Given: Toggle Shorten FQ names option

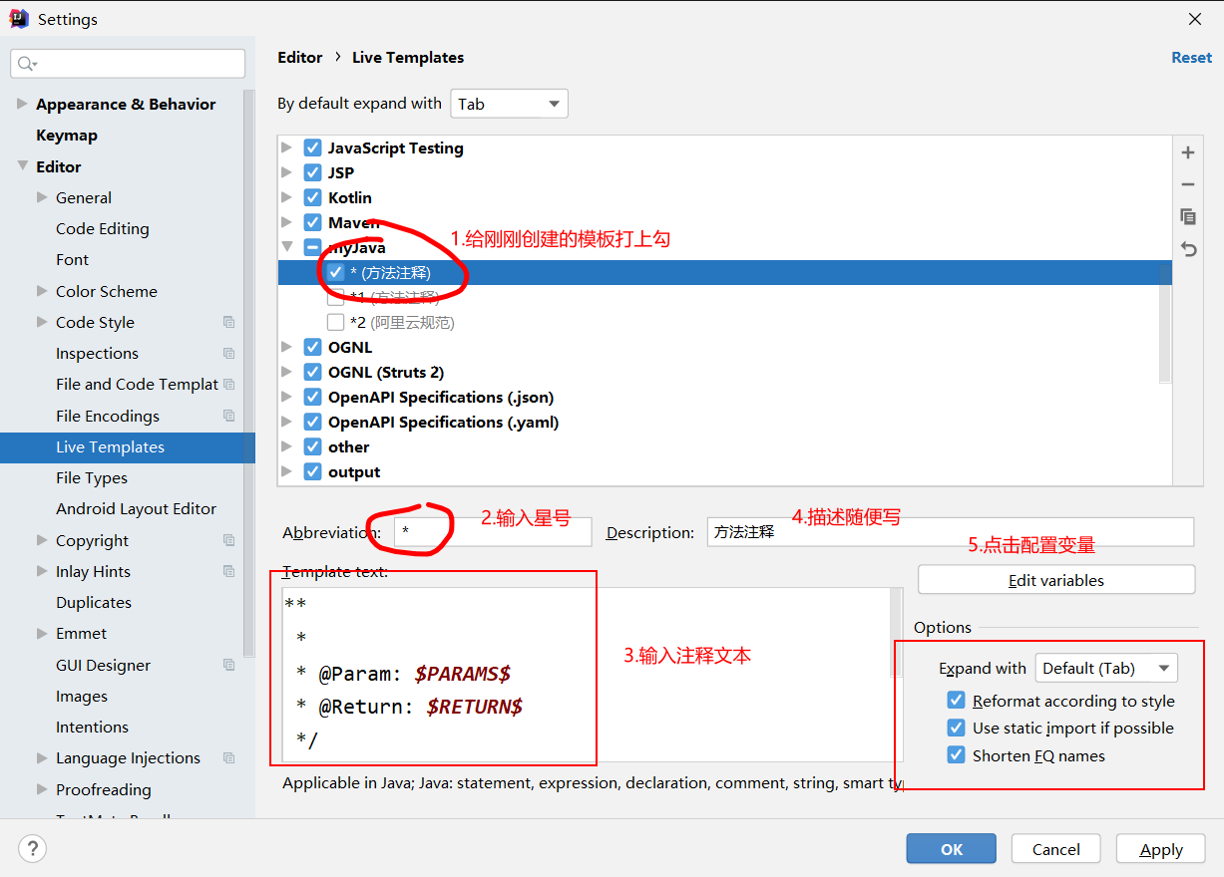Looking at the screenshot, I should tap(957, 755).
